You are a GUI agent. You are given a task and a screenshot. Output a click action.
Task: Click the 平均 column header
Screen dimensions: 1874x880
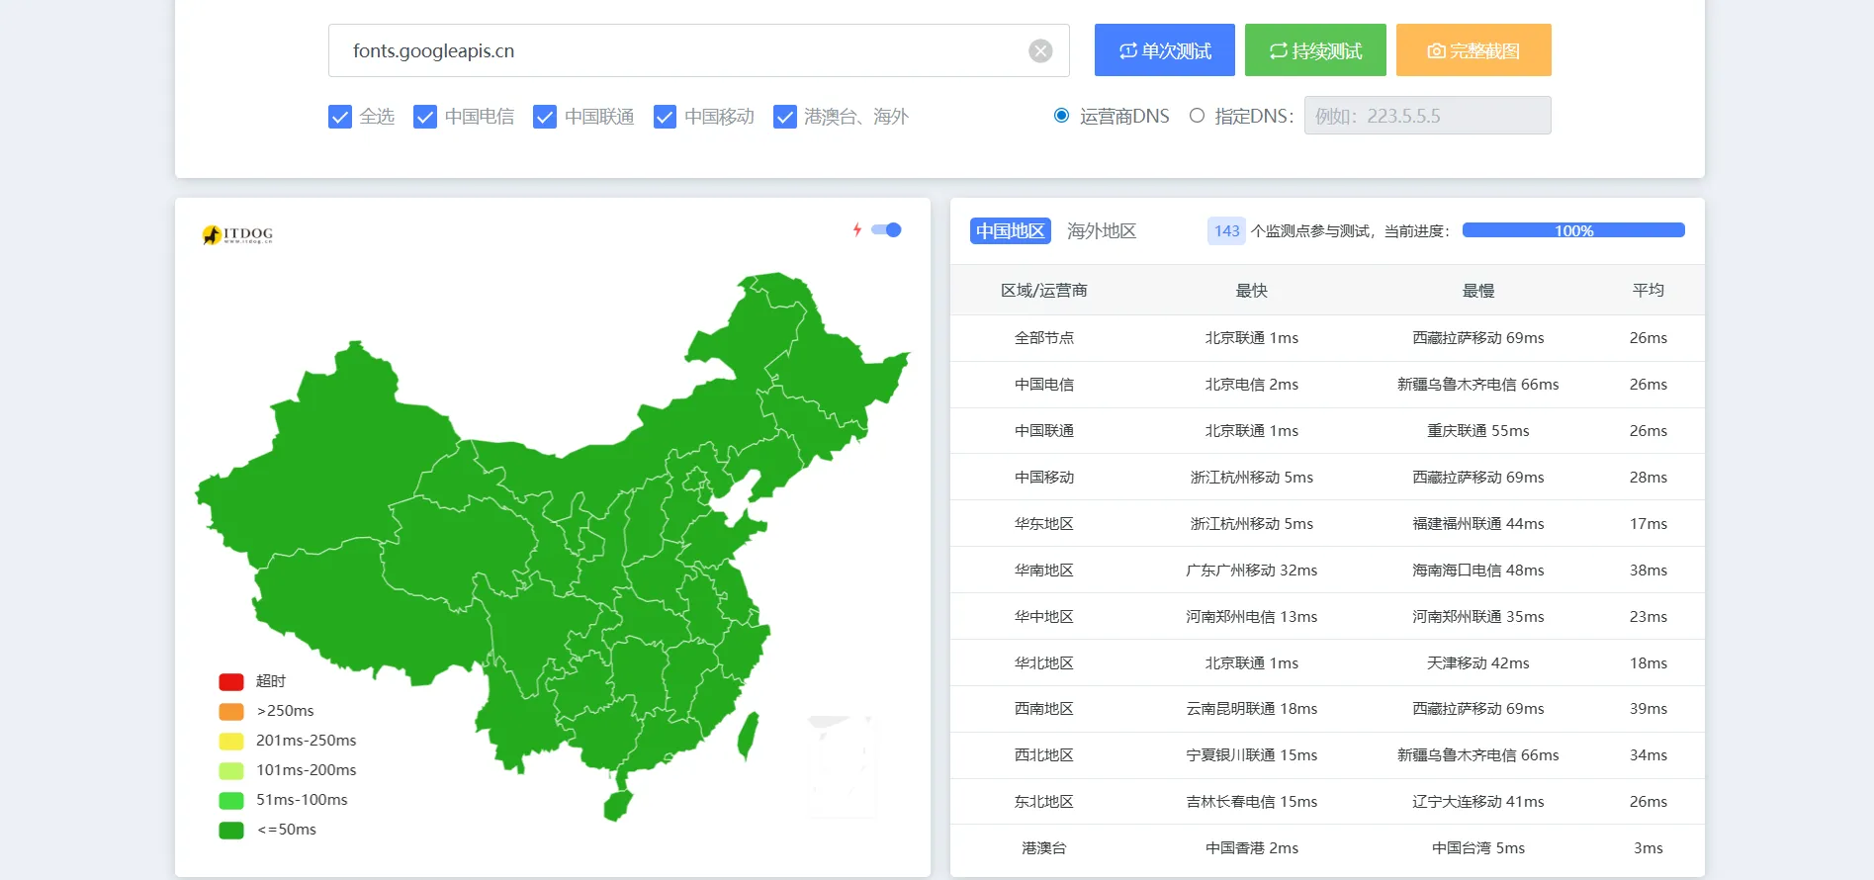pos(1649,291)
